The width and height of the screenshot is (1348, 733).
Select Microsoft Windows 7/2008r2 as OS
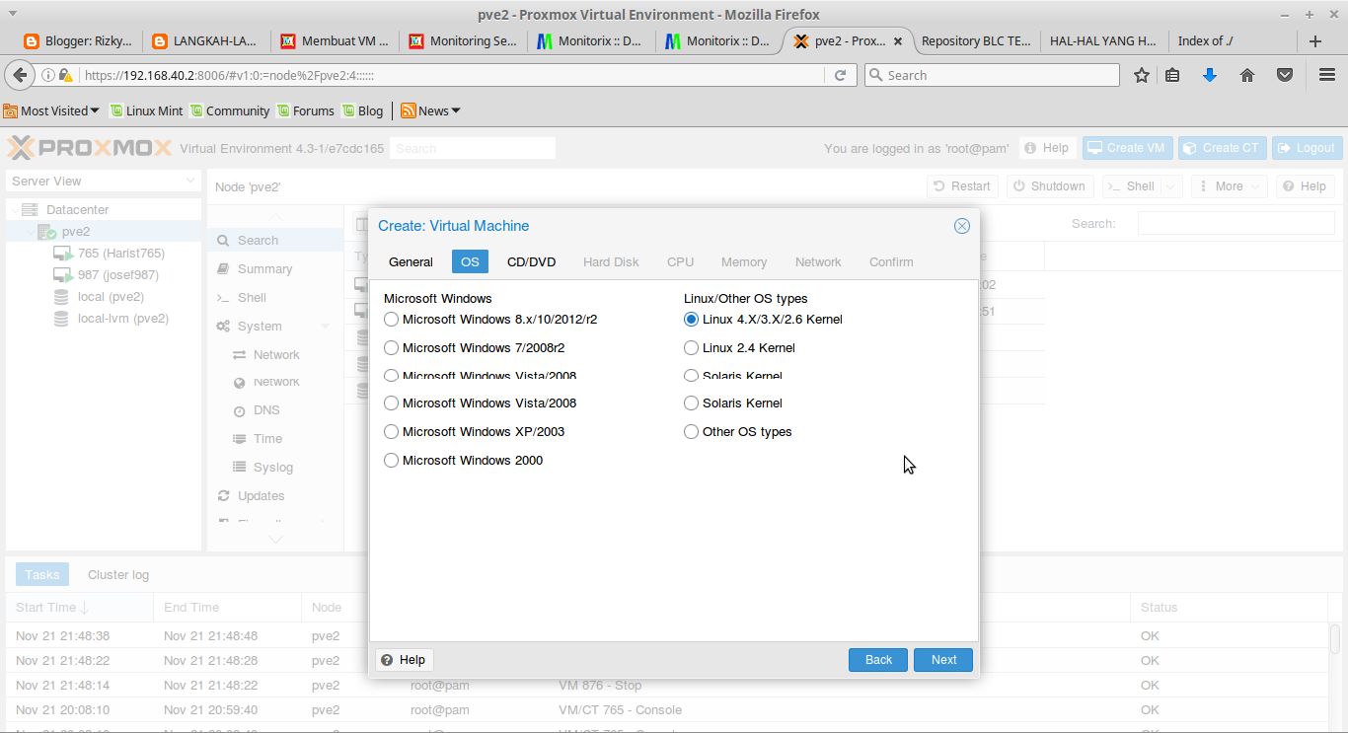(x=391, y=347)
